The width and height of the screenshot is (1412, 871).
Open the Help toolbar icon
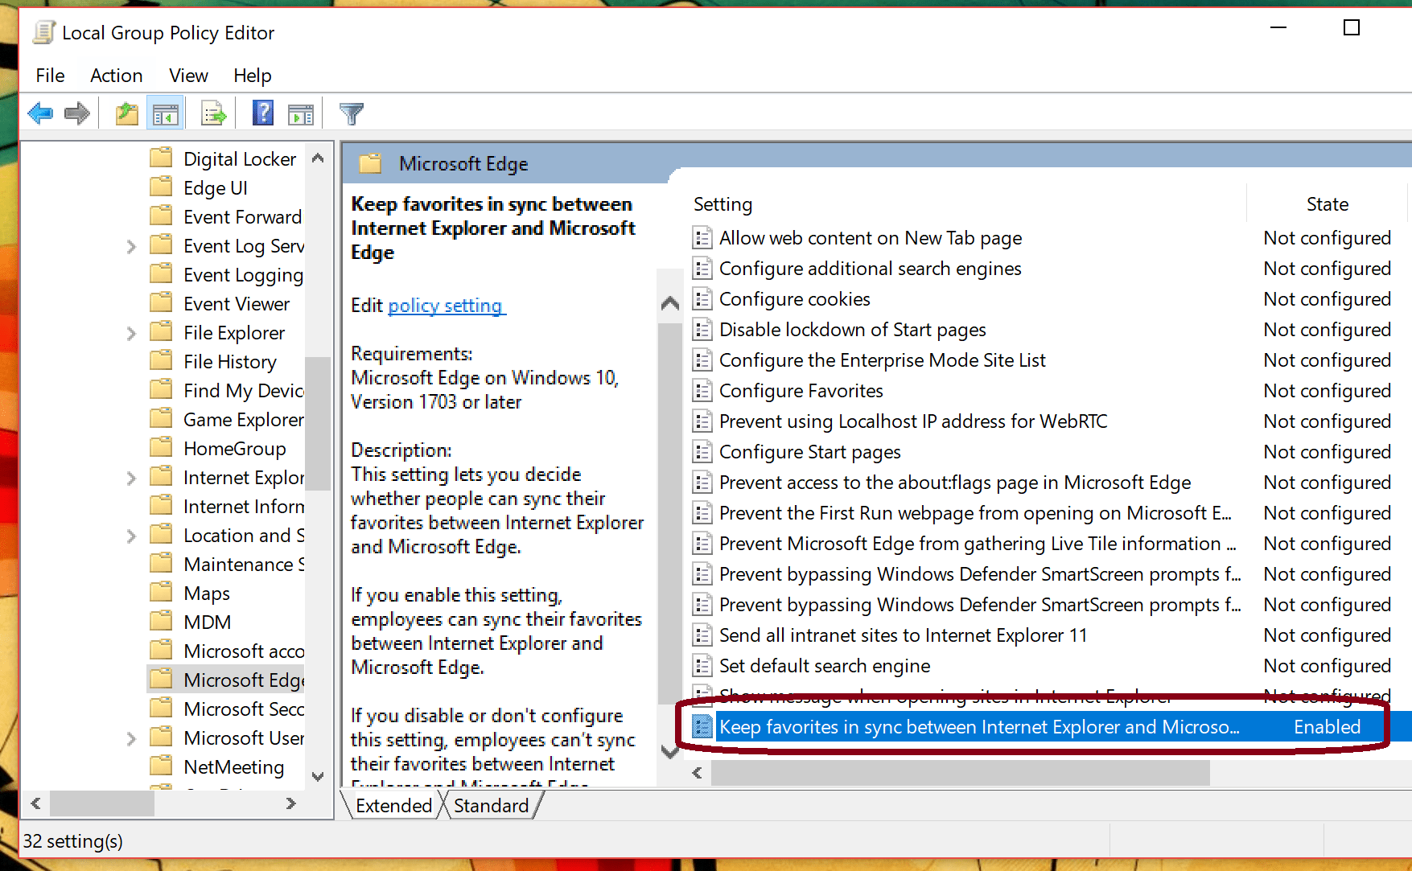(263, 113)
